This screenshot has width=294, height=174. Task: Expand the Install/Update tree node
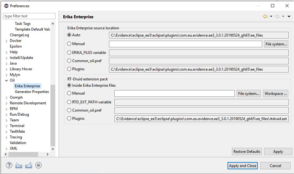(6, 58)
